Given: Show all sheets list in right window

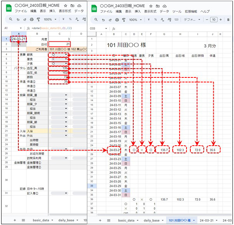Looking at the screenshot, I should pos(109,220).
